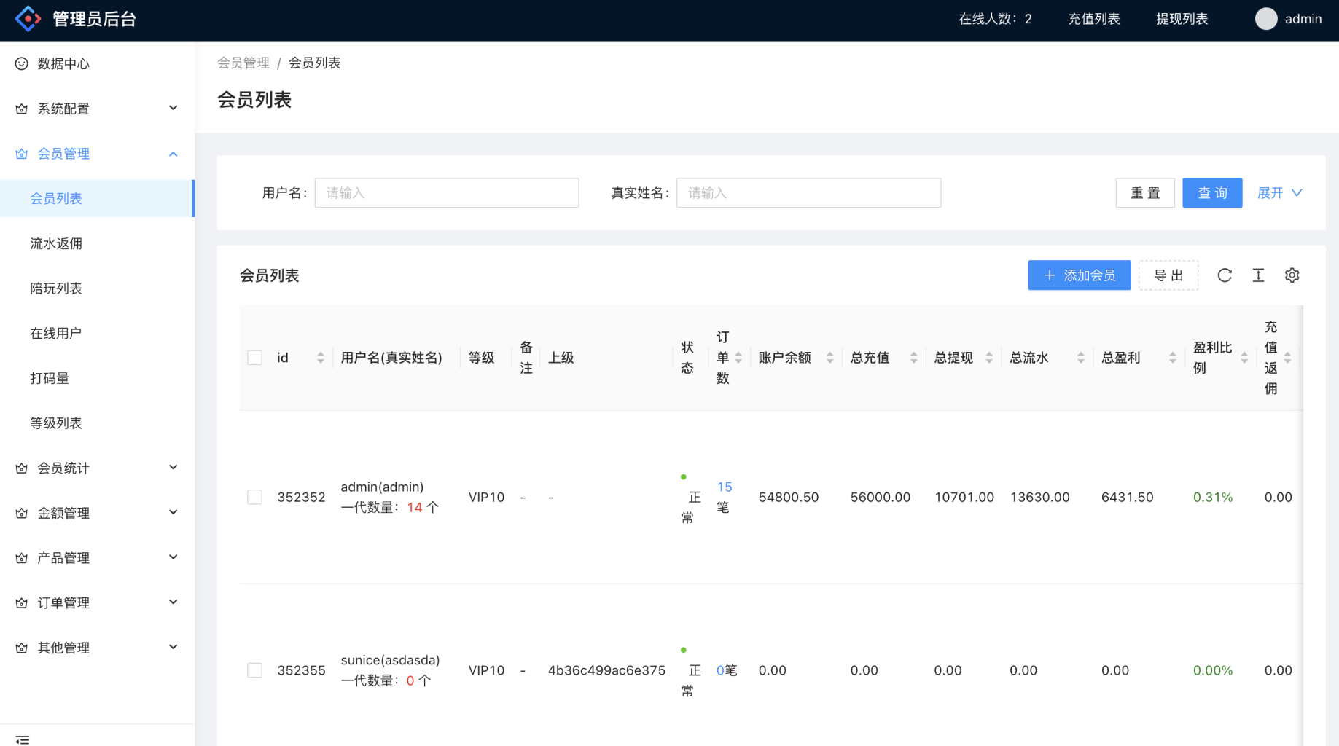Click the 查询 search button
This screenshot has height=746, width=1339.
pos(1211,192)
